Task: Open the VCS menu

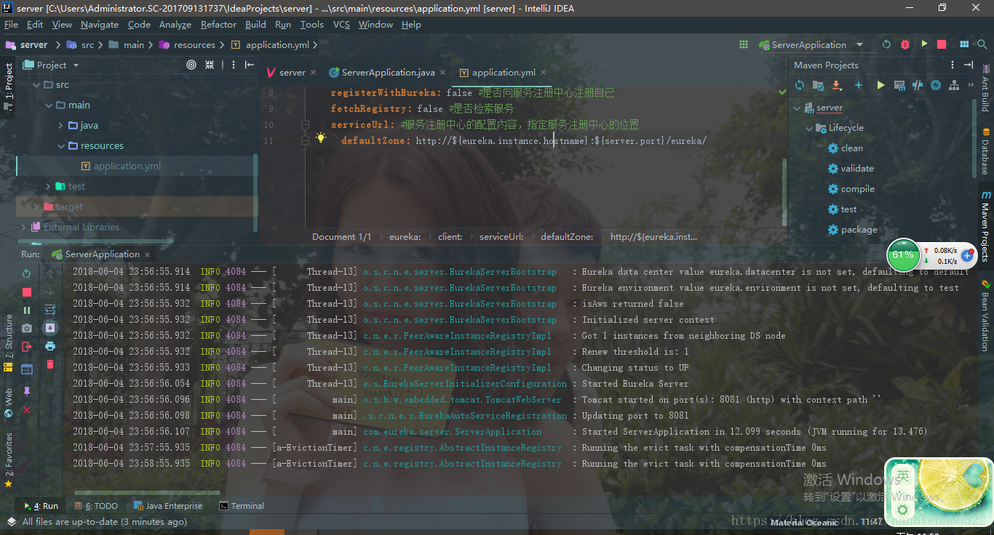Action: [x=341, y=24]
